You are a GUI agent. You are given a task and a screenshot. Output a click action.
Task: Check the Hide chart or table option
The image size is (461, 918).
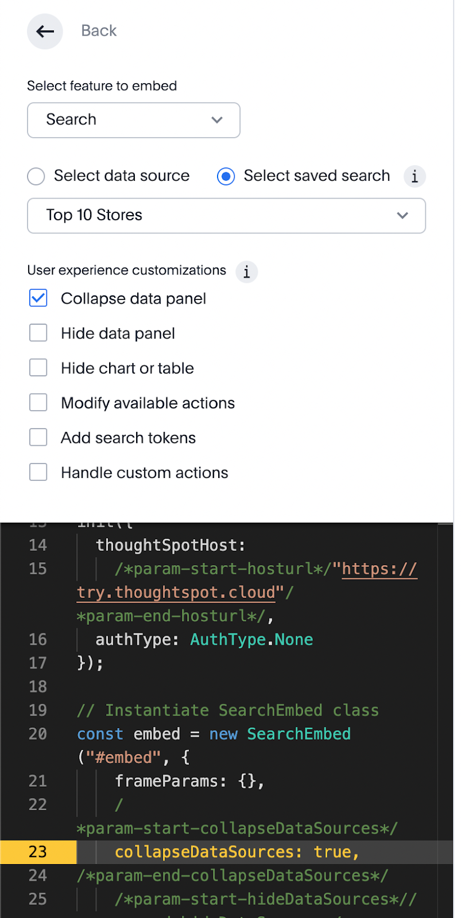pyautogui.click(x=38, y=368)
